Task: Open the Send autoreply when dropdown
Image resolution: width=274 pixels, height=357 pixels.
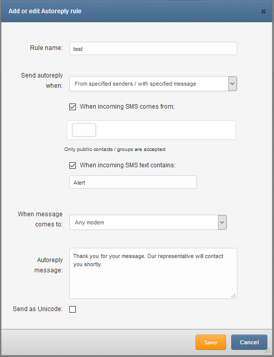Action: tap(153, 84)
